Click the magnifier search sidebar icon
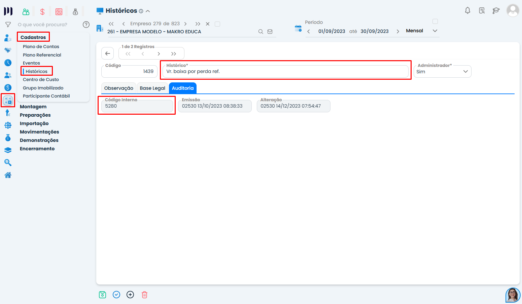 [x=8, y=163]
